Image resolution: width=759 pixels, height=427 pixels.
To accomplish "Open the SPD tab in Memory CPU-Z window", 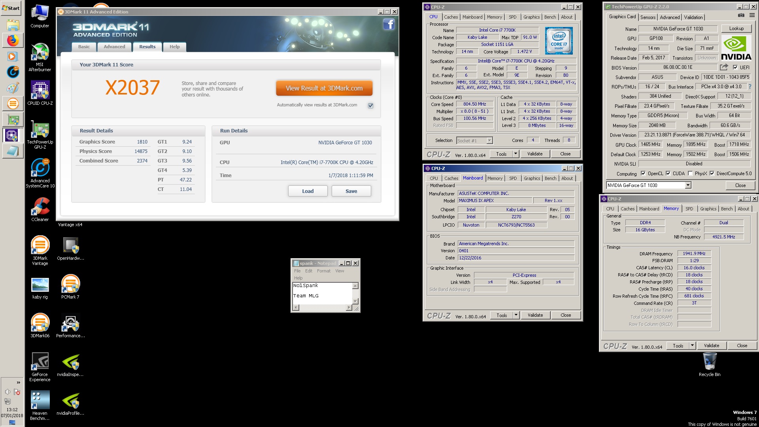I will point(689,209).
